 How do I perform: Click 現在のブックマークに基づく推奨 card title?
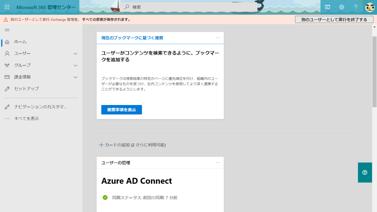click(x=132, y=38)
